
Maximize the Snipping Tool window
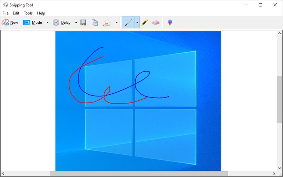tap(260, 5)
